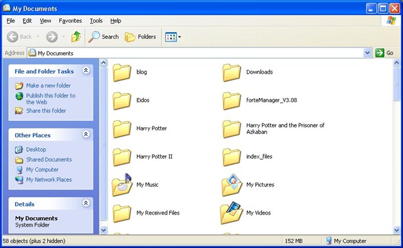Go to Desktop link in Other Places

point(36,150)
